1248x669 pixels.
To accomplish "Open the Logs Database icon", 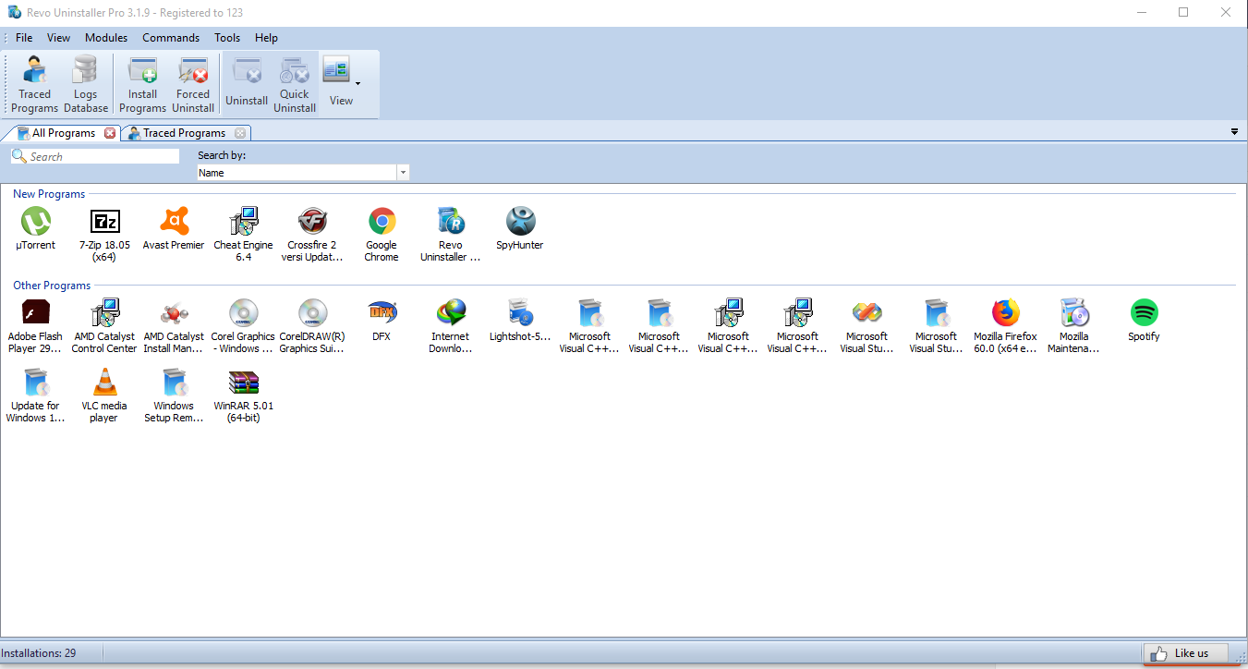I will coord(85,83).
